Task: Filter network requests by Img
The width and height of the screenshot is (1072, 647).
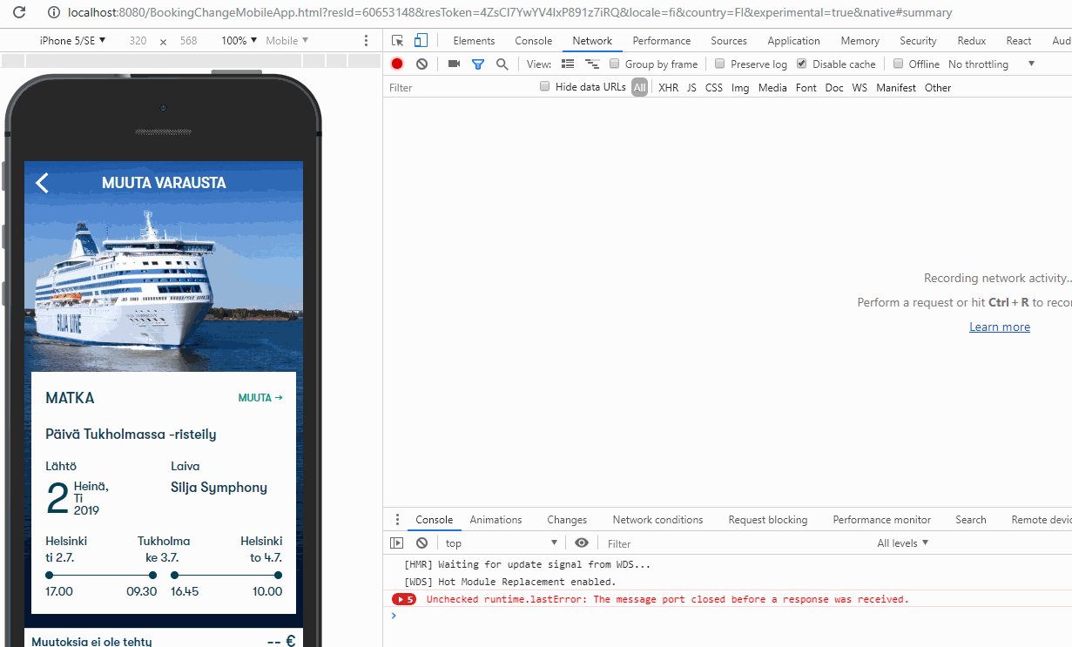Action: pyautogui.click(x=740, y=87)
